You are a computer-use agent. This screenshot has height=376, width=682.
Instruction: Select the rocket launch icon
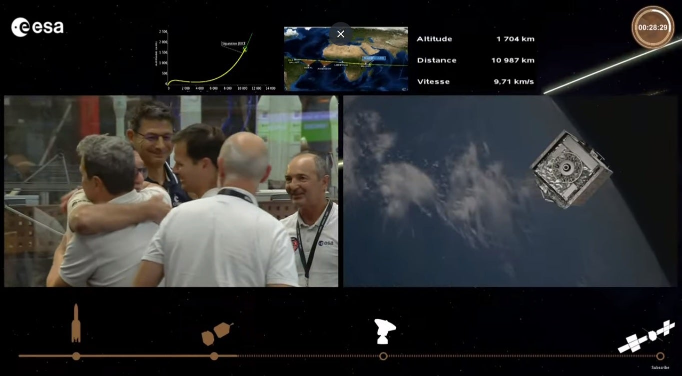[x=76, y=324]
